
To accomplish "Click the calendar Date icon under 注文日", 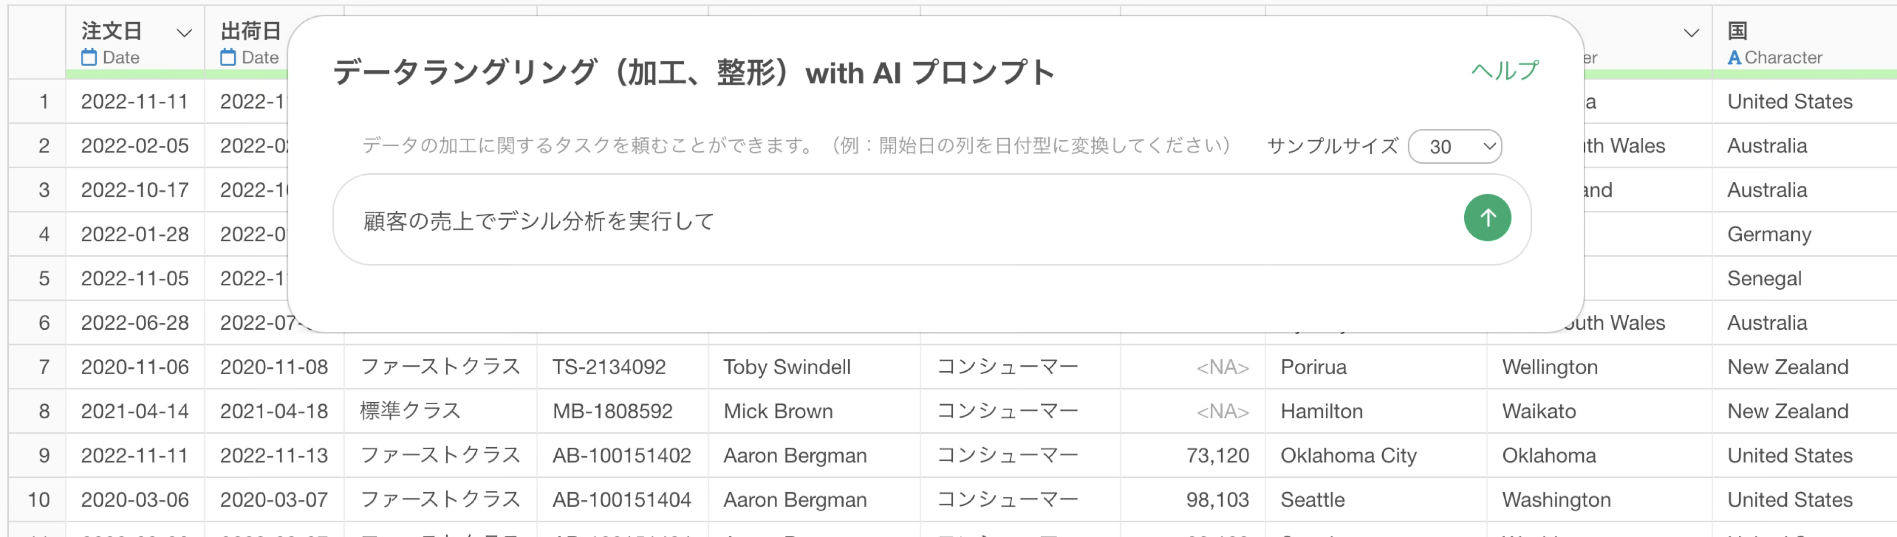I will [89, 57].
